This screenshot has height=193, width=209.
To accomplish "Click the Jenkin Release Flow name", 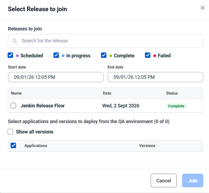I will coord(43,106).
